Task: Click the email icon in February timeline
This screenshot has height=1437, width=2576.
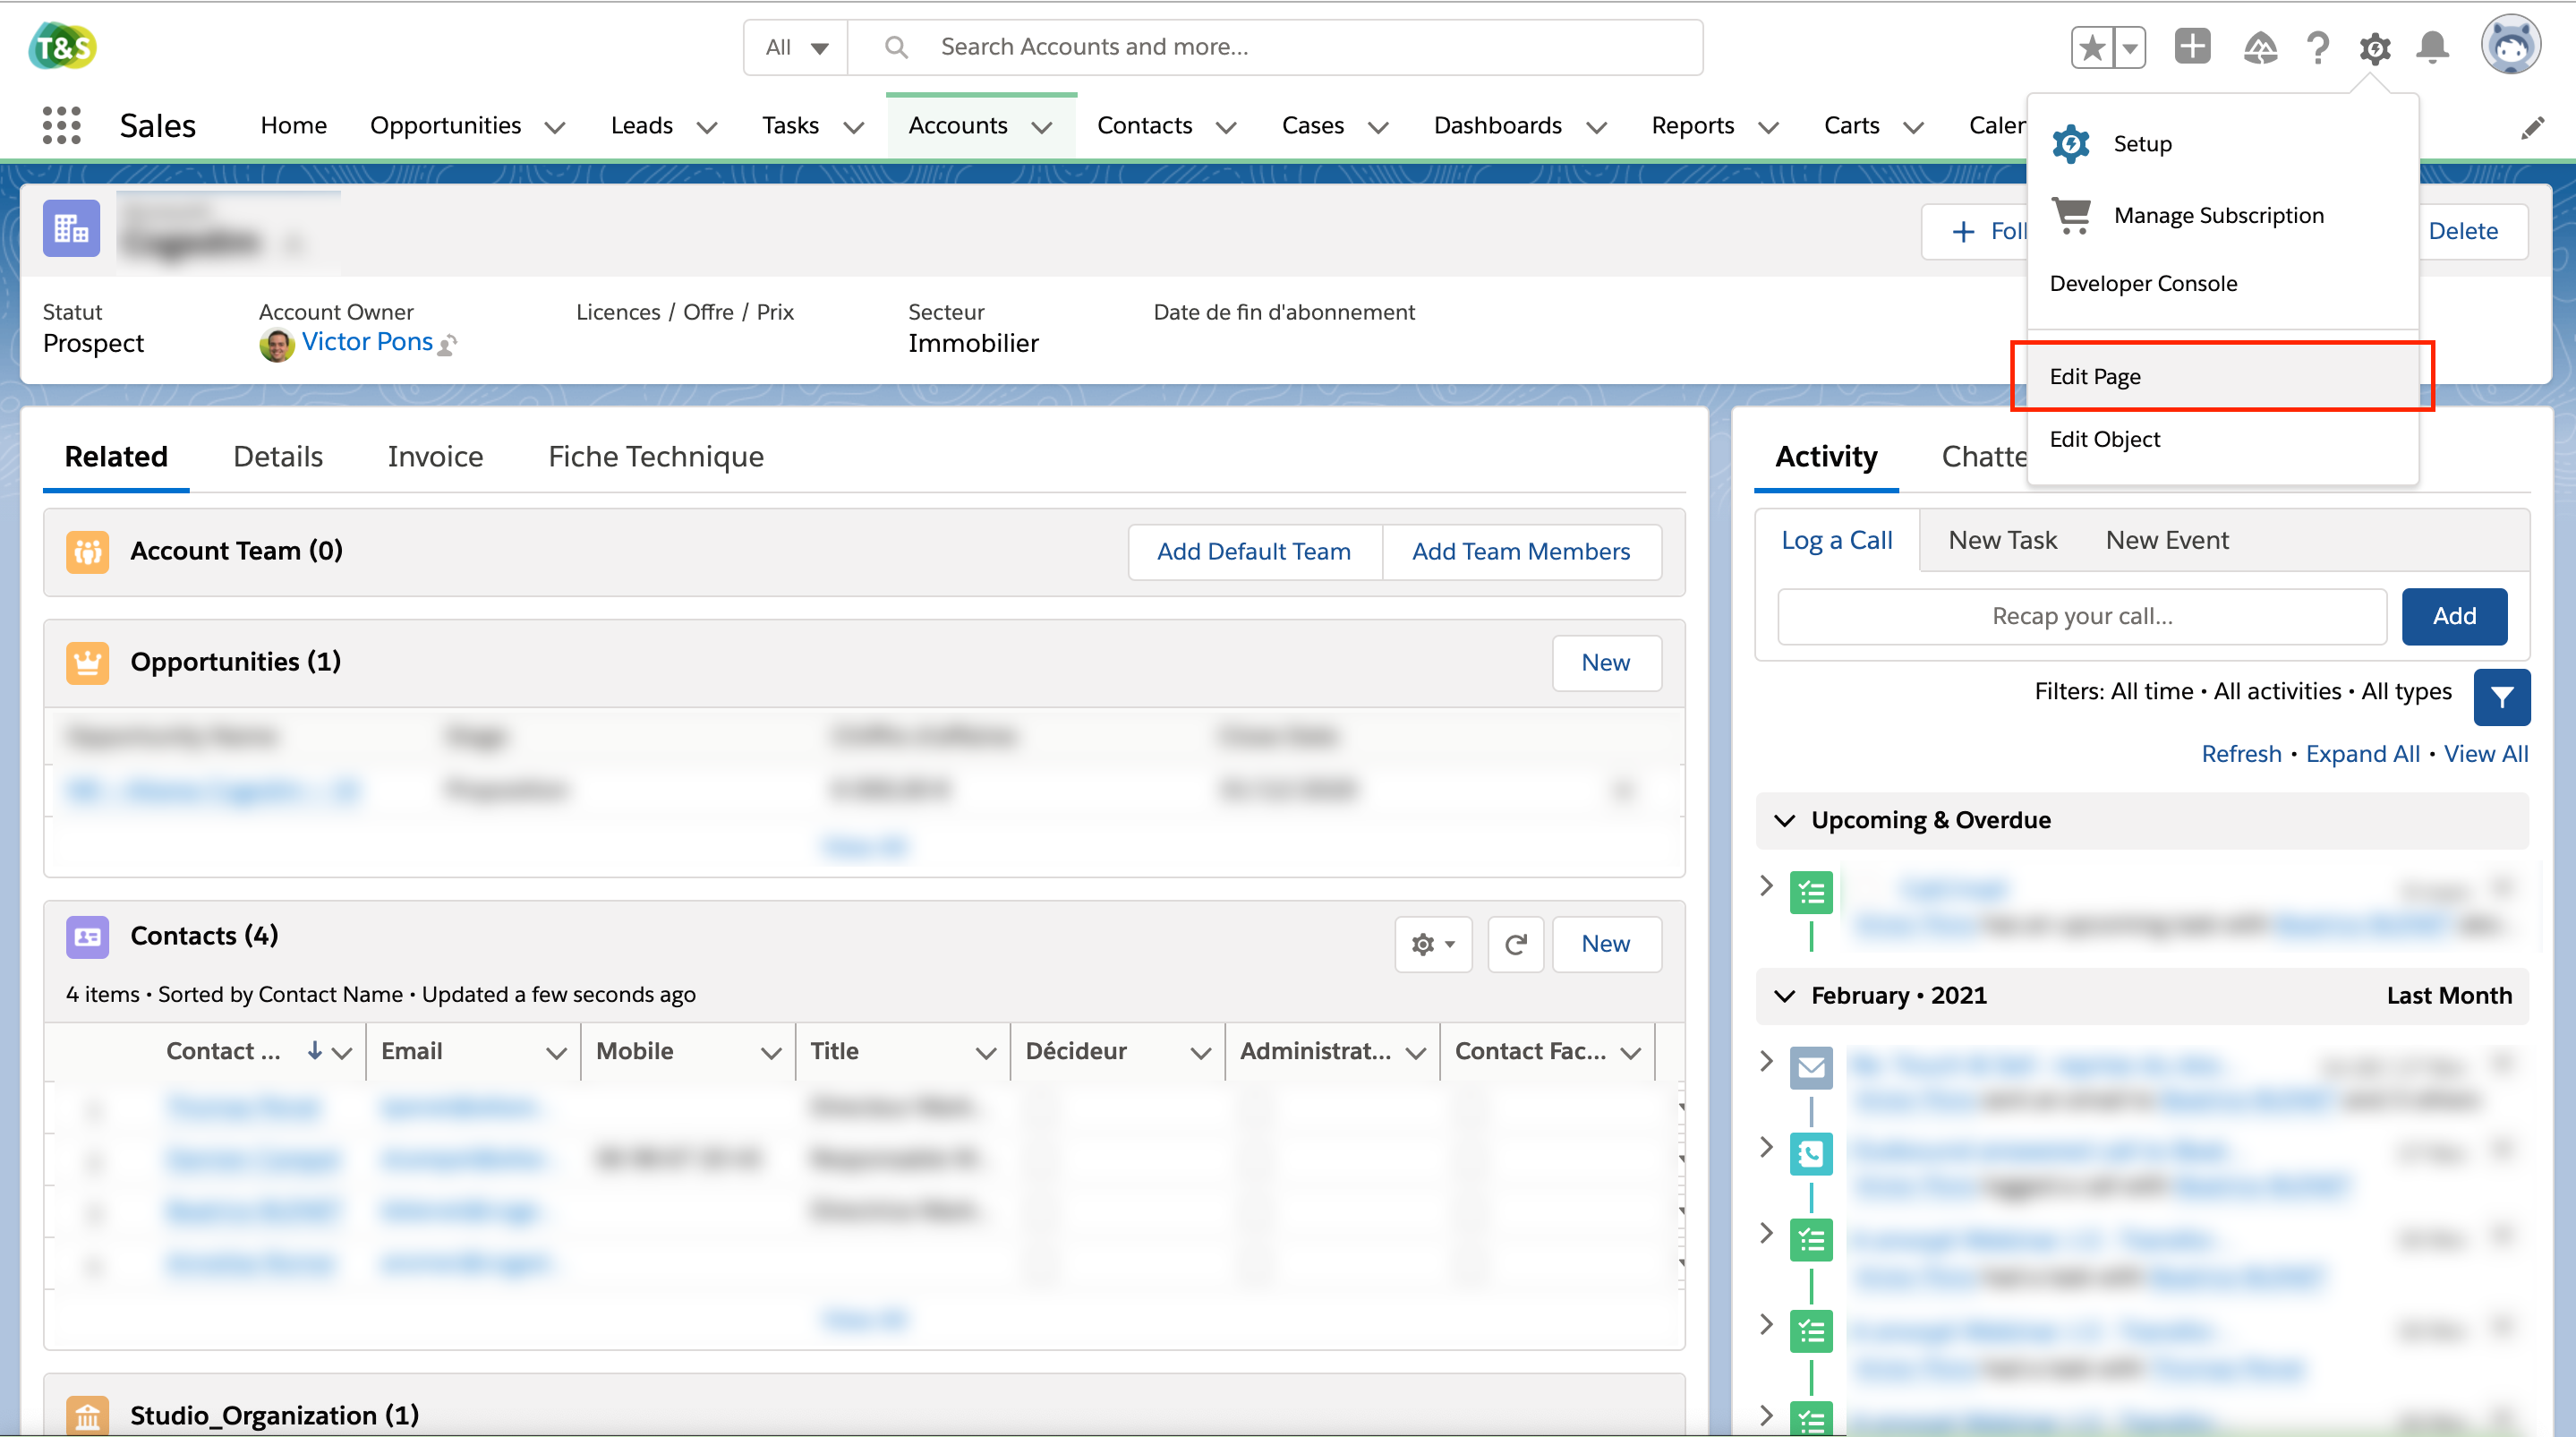Action: pyautogui.click(x=1810, y=1068)
